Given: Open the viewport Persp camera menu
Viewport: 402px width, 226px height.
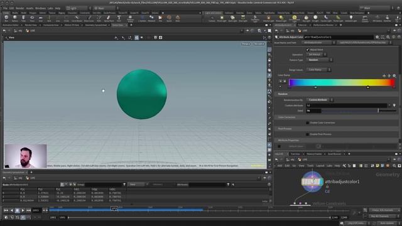Looking at the screenshot, I should pyautogui.click(x=246, y=44).
